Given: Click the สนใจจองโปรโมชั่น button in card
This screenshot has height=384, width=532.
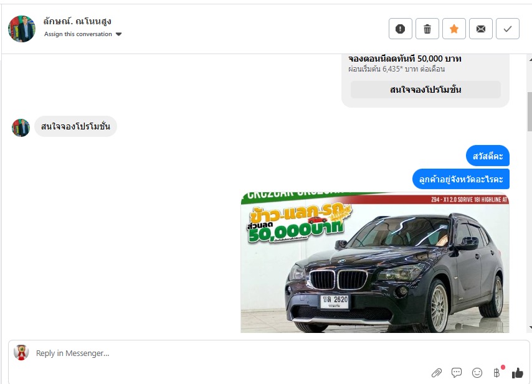Looking at the screenshot, I should 425,90.
